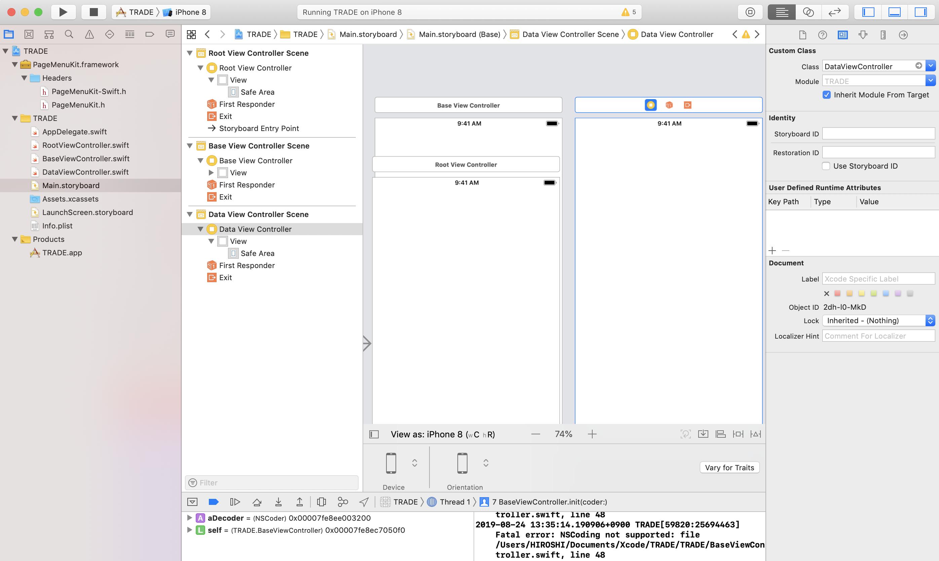Viewport: 939px width, 561px height.
Task: Collapse the Products folder
Action: click(15, 239)
